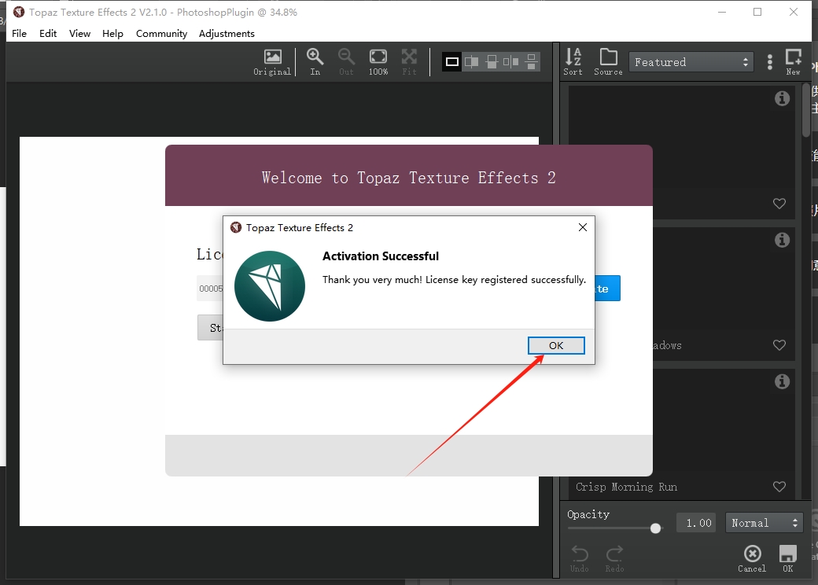Click the Redo icon
The image size is (818, 585).
(x=614, y=559)
